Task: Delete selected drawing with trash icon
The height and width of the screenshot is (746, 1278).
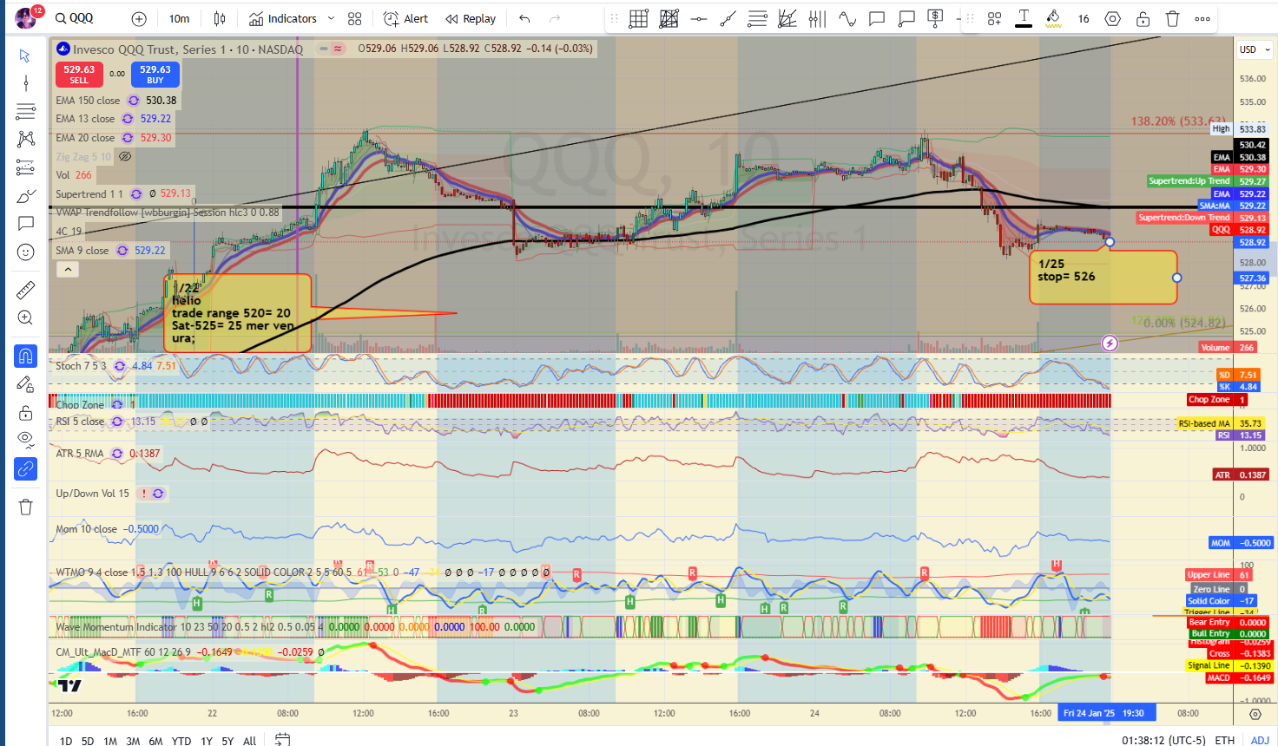Action: coord(1172,18)
